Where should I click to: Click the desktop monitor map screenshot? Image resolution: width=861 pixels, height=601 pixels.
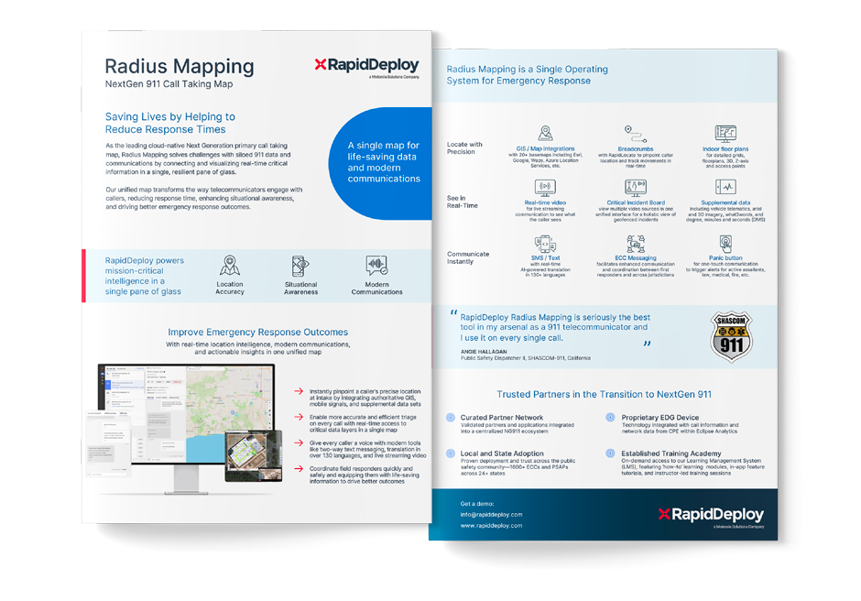pyautogui.click(x=186, y=415)
